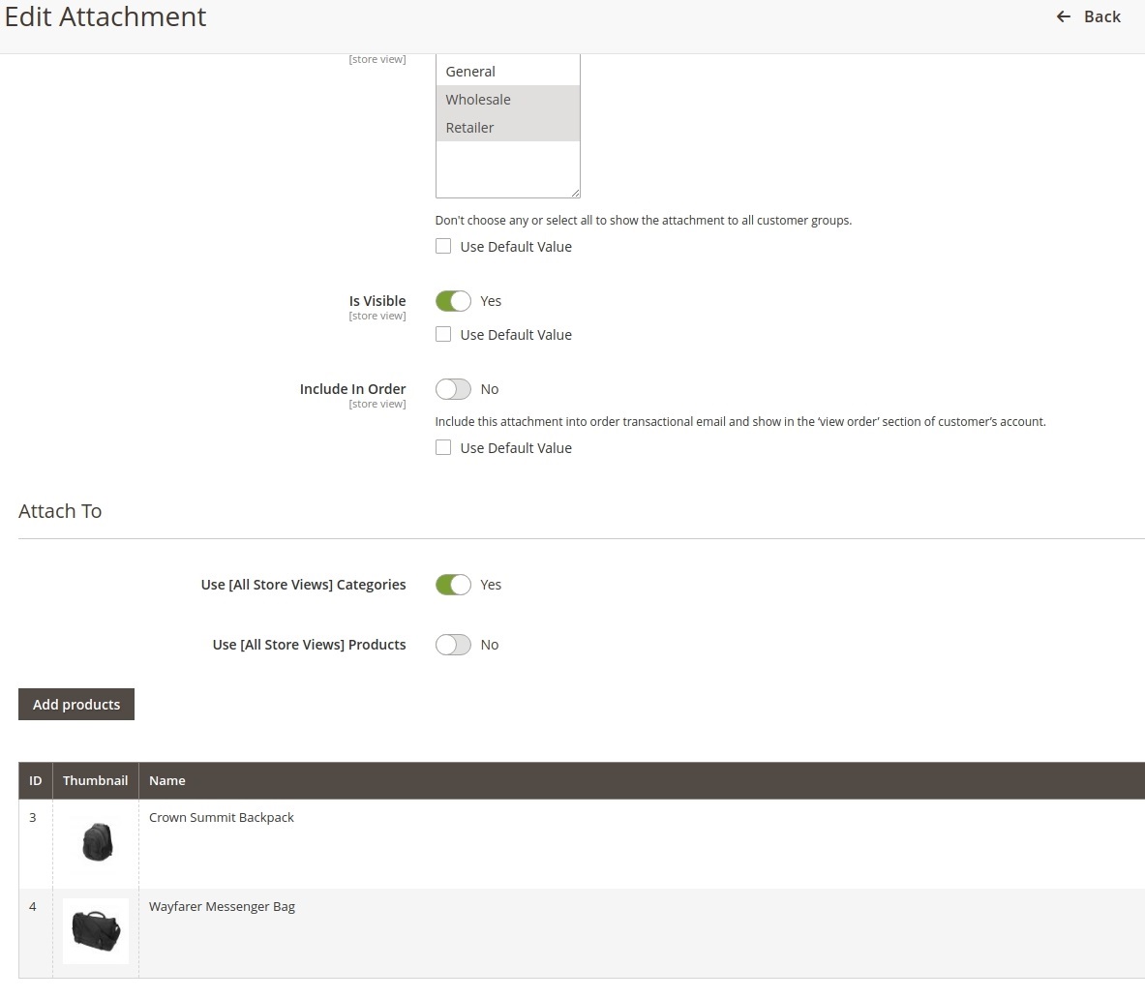This screenshot has width=1145, height=999.
Task: Click the Back arrow icon
Action: pyautogui.click(x=1063, y=16)
